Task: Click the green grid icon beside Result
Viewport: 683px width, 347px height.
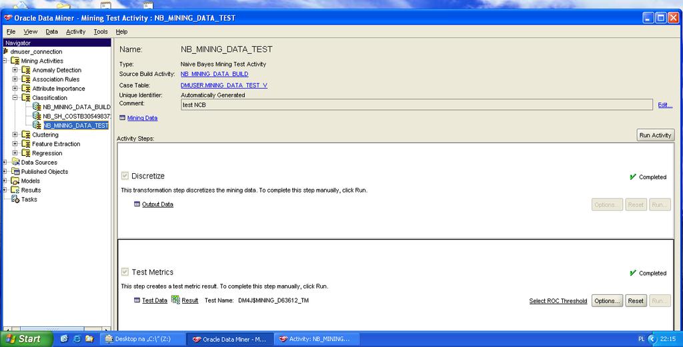Action: pyautogui.click(x=175, y=300)
